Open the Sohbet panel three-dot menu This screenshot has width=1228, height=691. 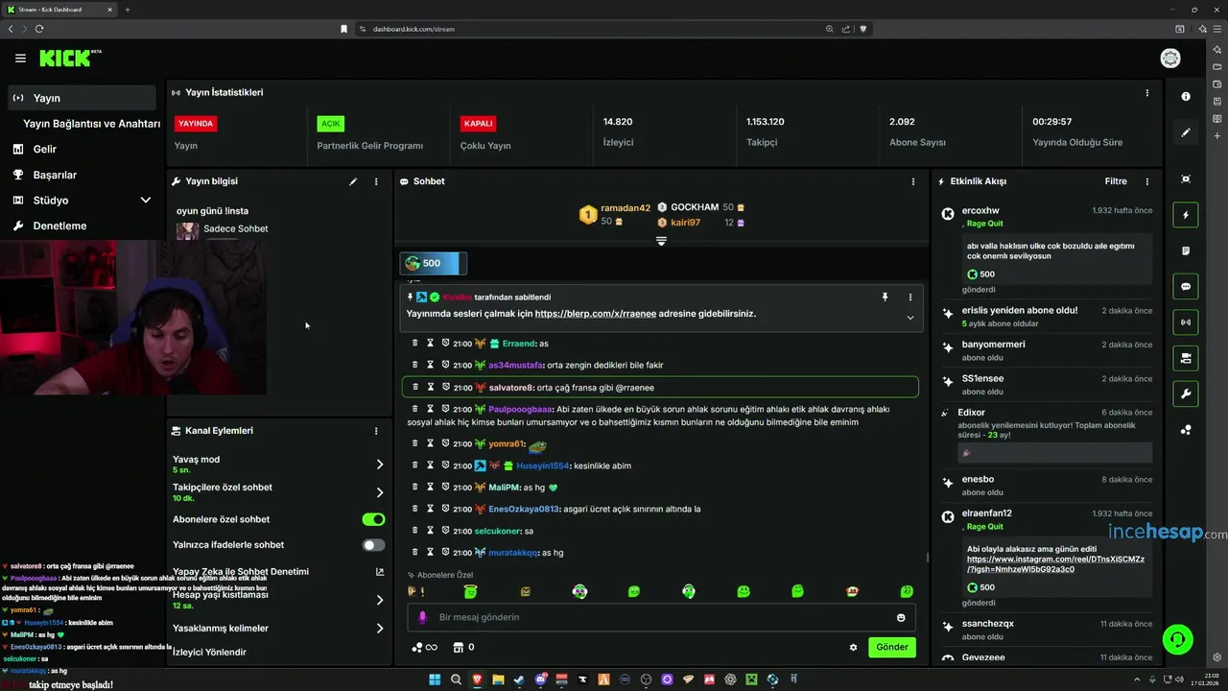(912, 181)
